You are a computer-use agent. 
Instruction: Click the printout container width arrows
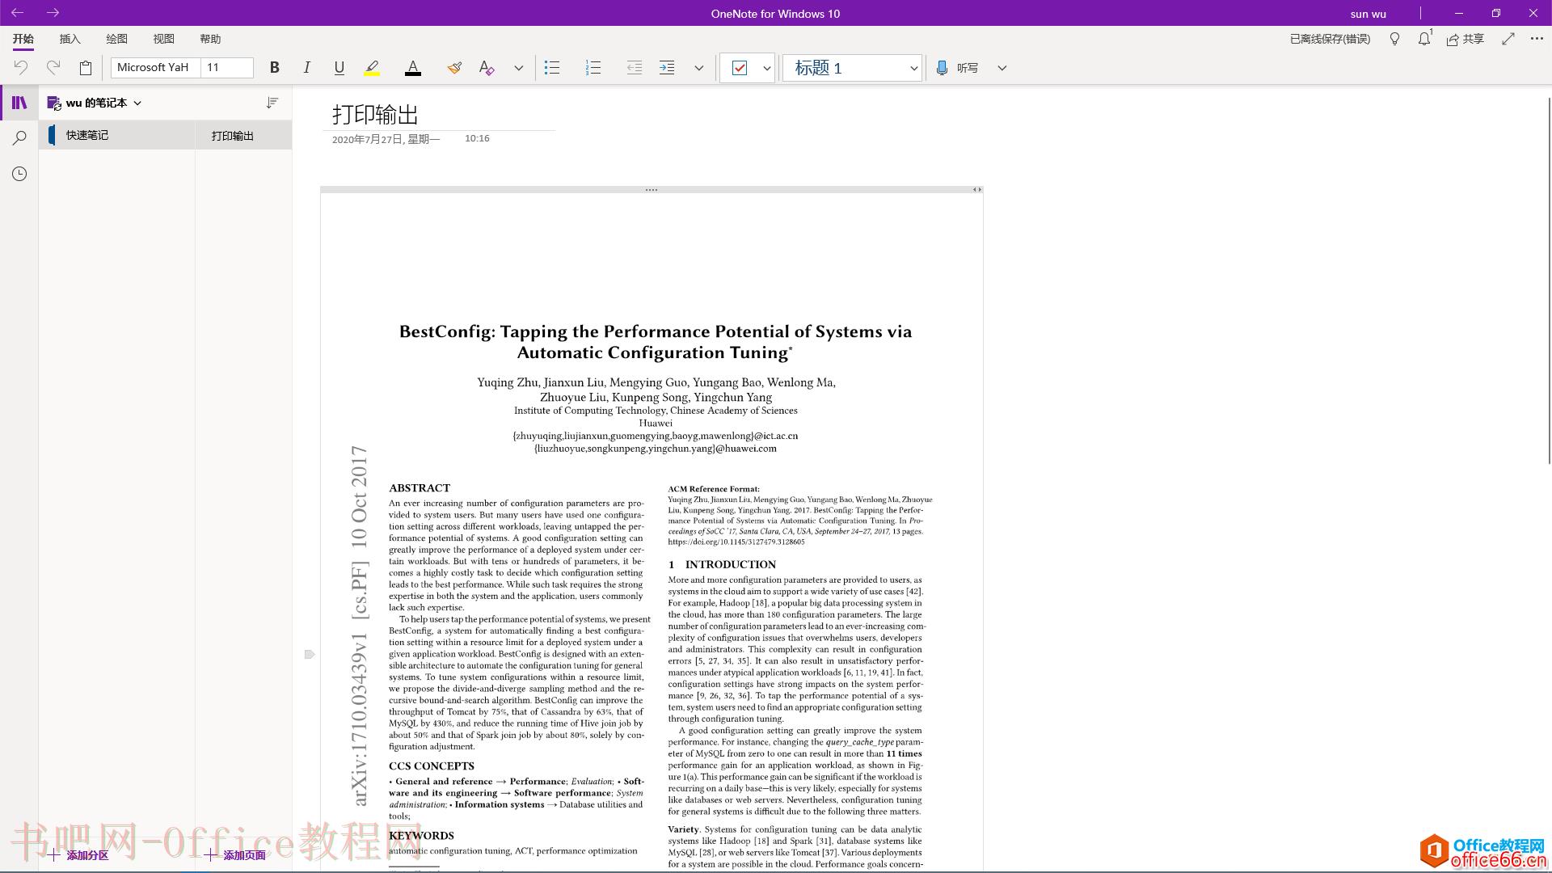click(x=977, y=190)
